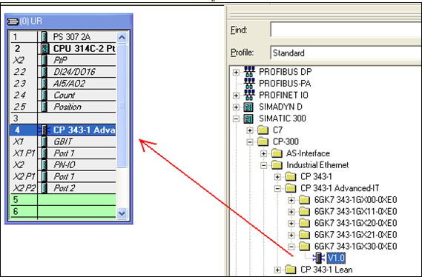The width and height of the screenshot is (422, 277).
Task: Click the AI5/AO2 submodule icon
Action: [44, 84]
